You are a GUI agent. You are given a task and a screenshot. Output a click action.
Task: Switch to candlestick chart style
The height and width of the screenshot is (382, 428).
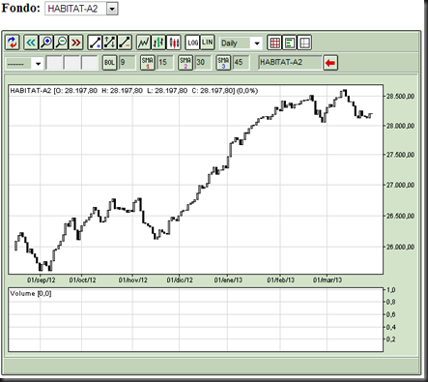(x=173, y=43)
